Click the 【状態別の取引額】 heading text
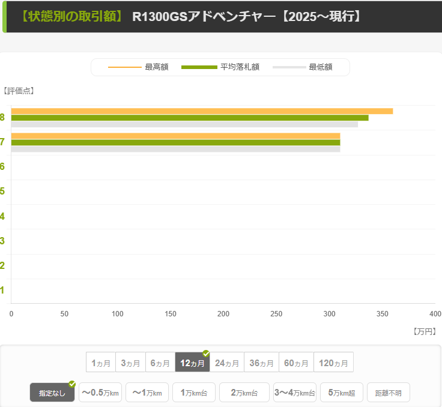This screenshot has height=407, width=442. [72, 16]
